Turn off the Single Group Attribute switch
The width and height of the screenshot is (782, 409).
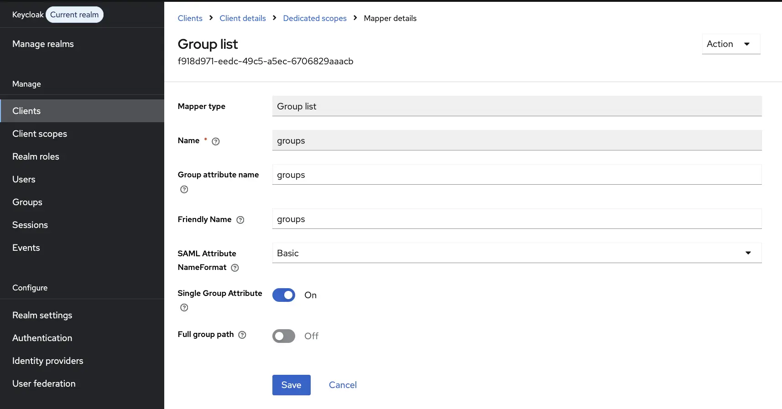tap(284, 295)
